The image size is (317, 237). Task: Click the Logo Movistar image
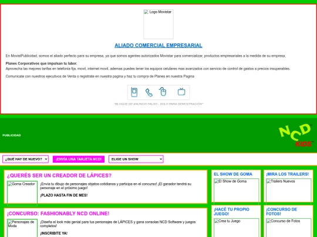158,24
